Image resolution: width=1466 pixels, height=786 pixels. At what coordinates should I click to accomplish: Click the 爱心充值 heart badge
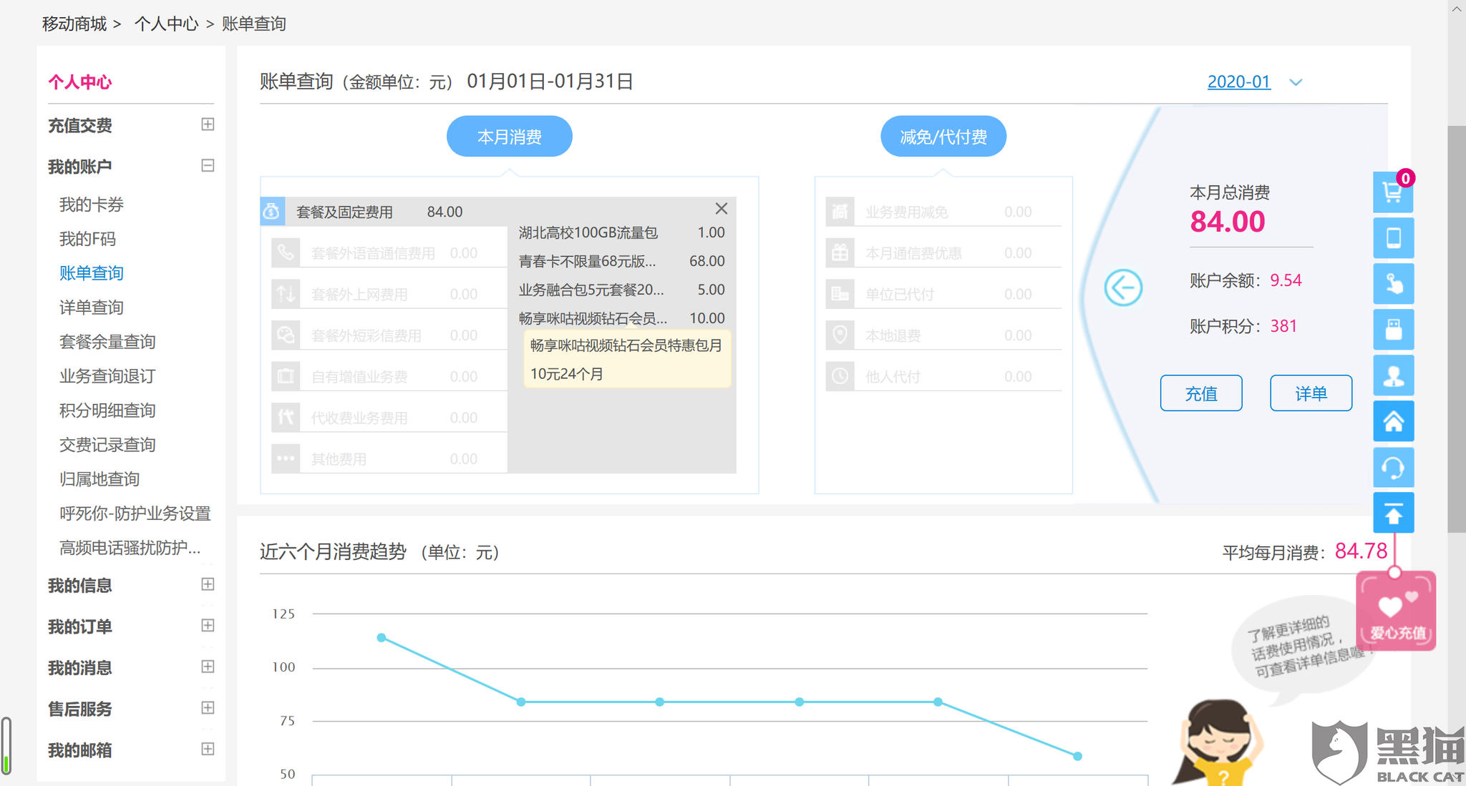[1396, 612]
